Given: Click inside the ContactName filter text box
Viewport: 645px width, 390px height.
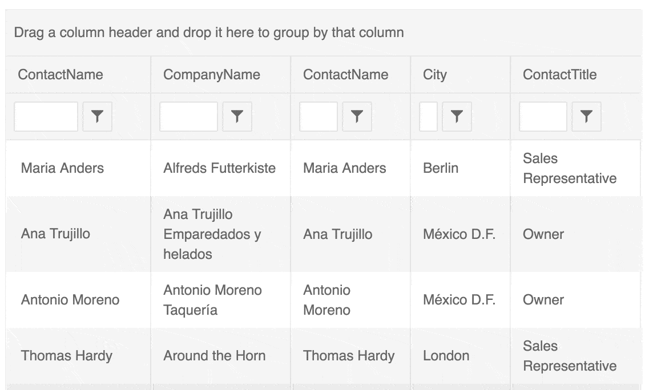Looking at the screenshot, I should tap(46, 116).
